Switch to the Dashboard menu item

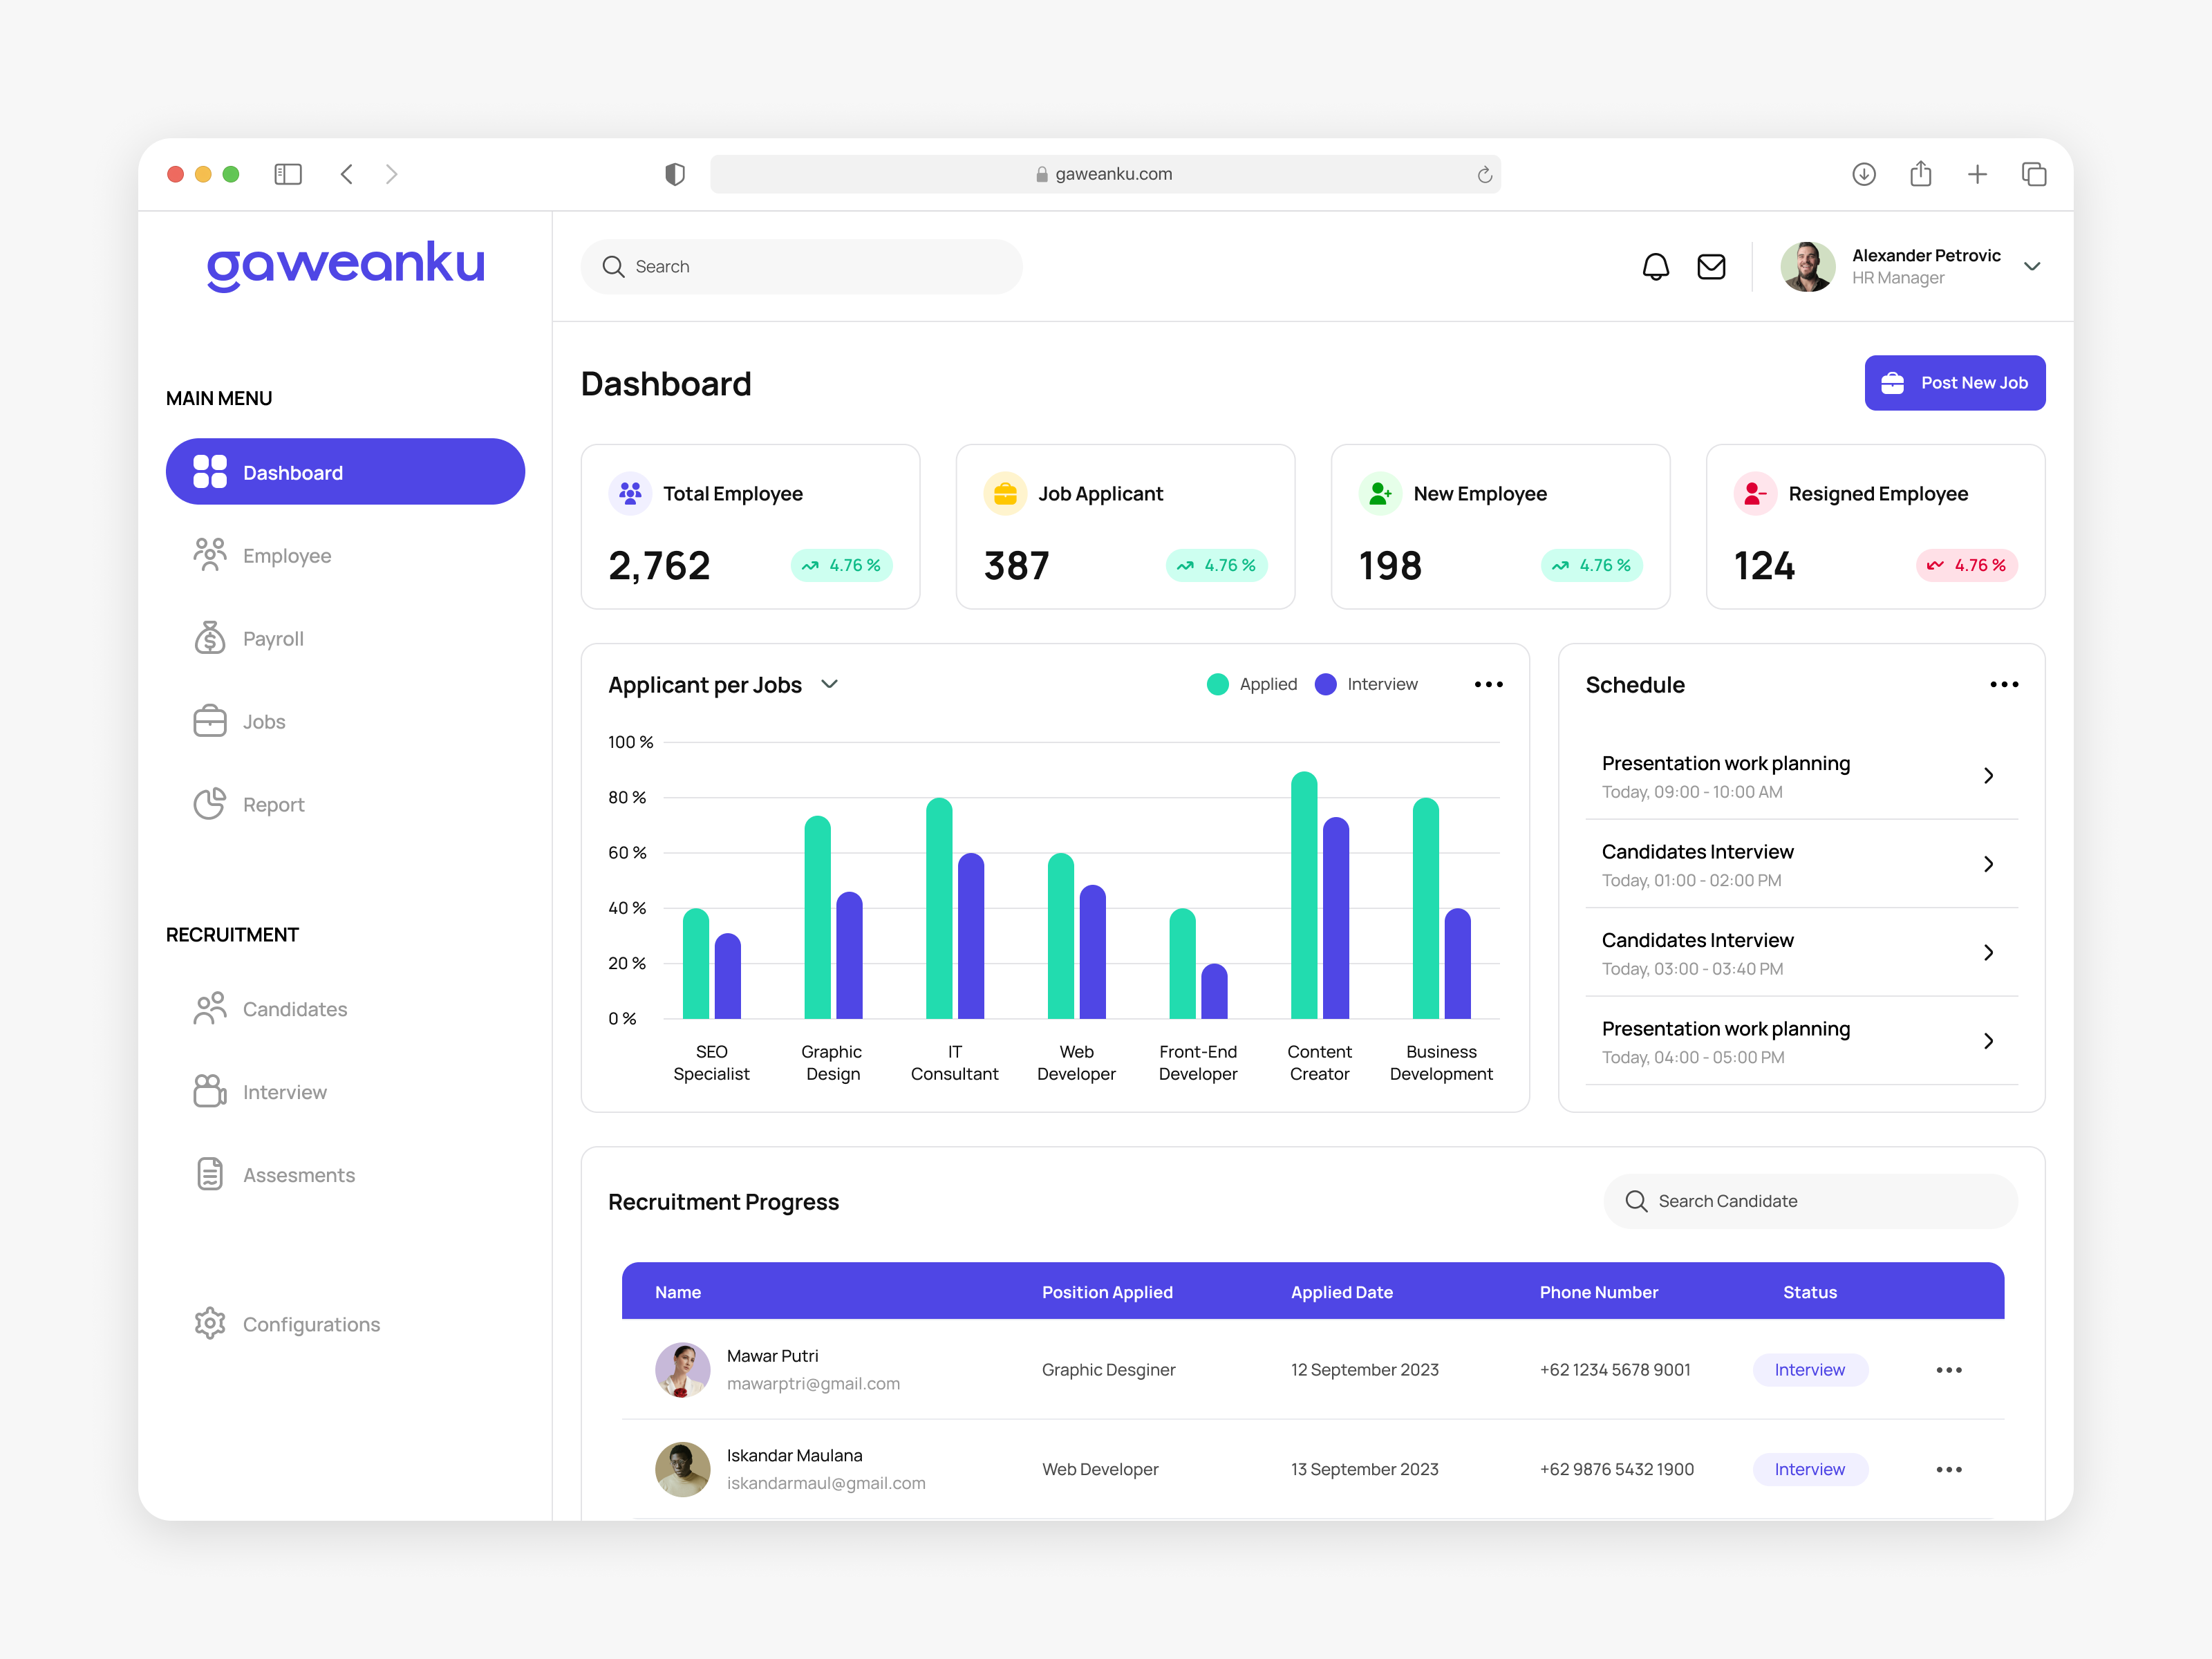point(344,471)
